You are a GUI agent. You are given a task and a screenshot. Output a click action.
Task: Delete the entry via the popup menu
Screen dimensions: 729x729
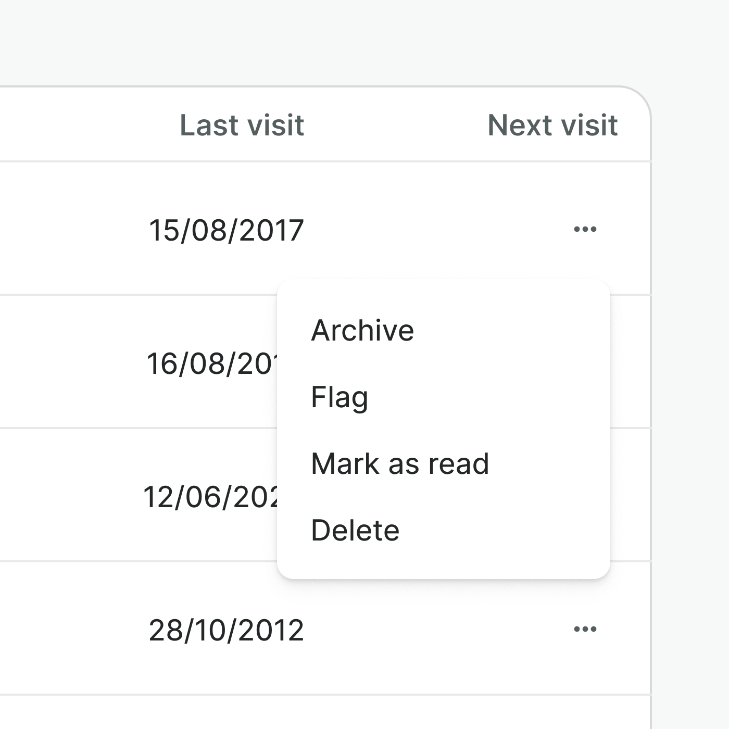355,530
